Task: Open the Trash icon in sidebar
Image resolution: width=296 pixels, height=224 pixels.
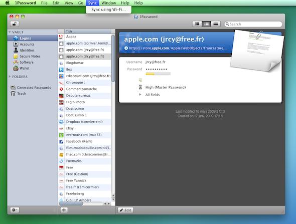Action: [13, 94]
